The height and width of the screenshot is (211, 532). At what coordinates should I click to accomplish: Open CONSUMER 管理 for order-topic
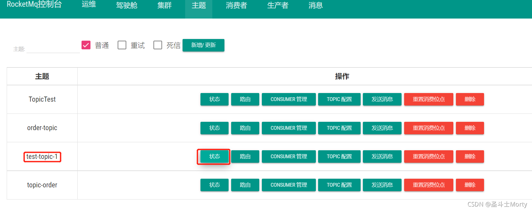pos(289,128)
